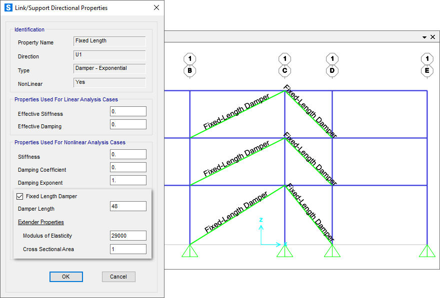Click the Direction field showing U1

[109, 54]
